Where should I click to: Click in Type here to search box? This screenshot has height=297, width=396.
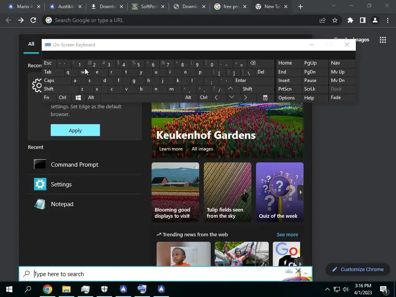click(x=166, y=274)
